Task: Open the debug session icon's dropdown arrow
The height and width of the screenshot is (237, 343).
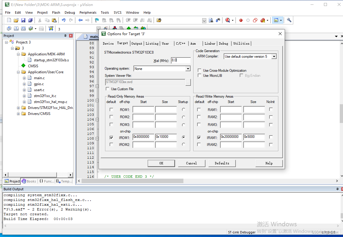Action: click(233, 20)
